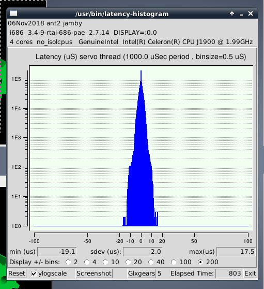Click the Elapsed Time value field
Image resolution: width=264 pixels, height=289 pixels.
pyautogui.click(x=229, y=273)
